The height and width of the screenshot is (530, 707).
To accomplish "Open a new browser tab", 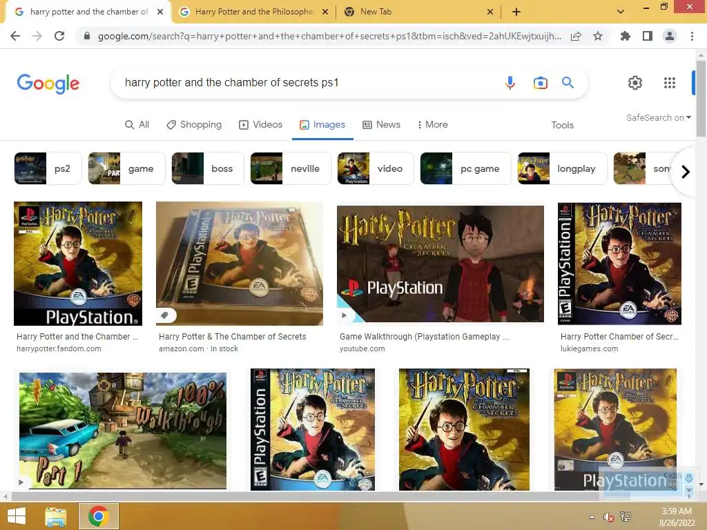I will click(x=516, y=12).
